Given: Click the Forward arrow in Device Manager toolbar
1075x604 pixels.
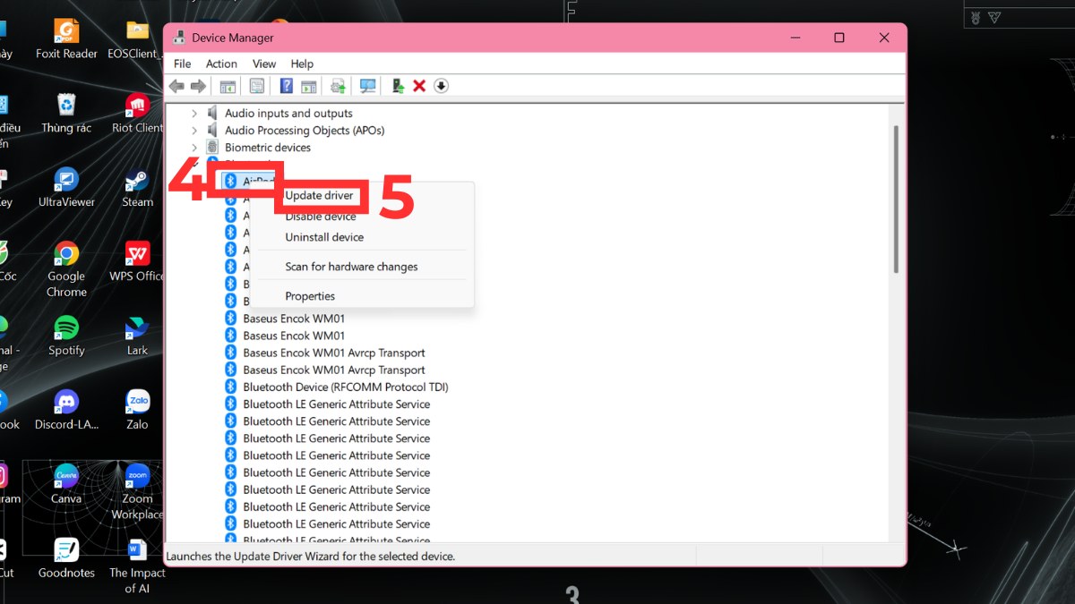Looking at the screenshot, I should (198, 86).
